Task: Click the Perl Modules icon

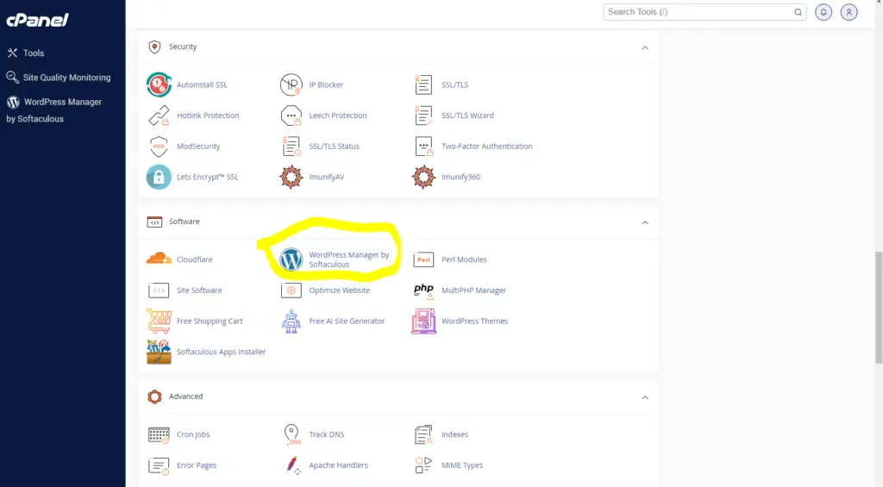Action: click(x=423, y=259)
